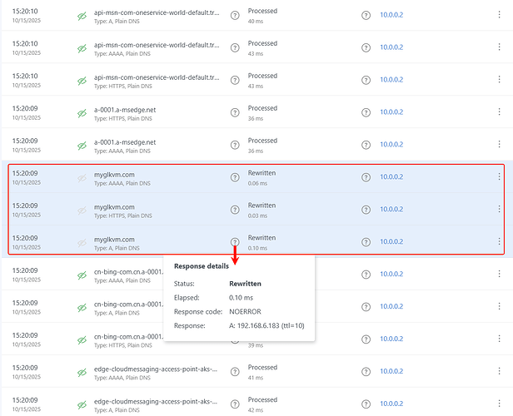Open the three-dot menu on api-msn HTTPS row
The width and height of the screenshot is (513, 416).
point(499,81)
